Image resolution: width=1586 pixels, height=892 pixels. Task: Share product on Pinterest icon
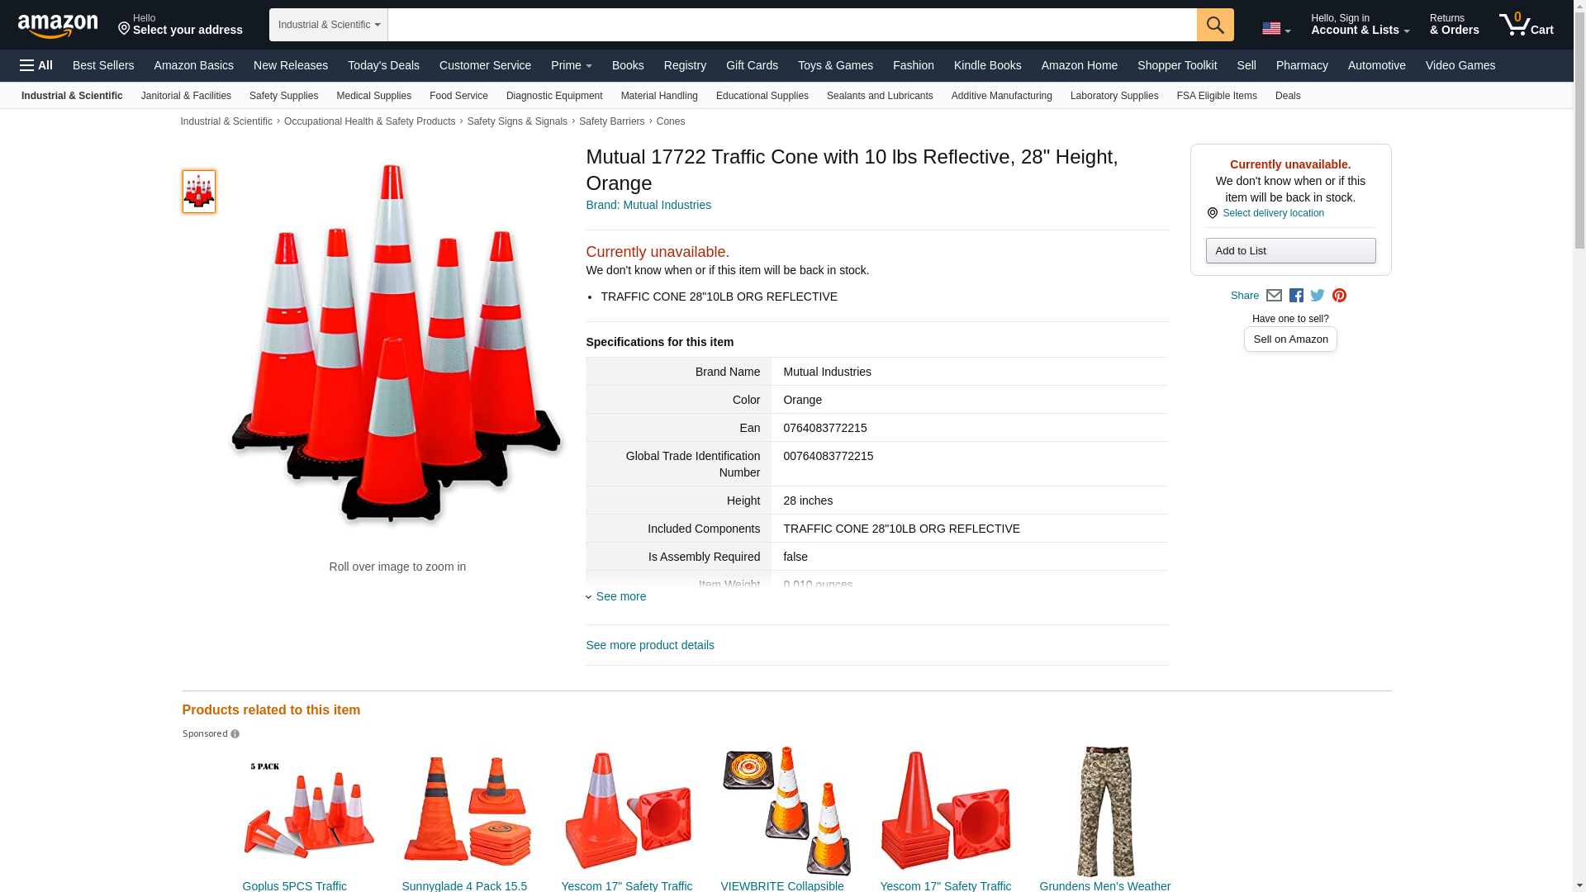[x=1339, y=296]
